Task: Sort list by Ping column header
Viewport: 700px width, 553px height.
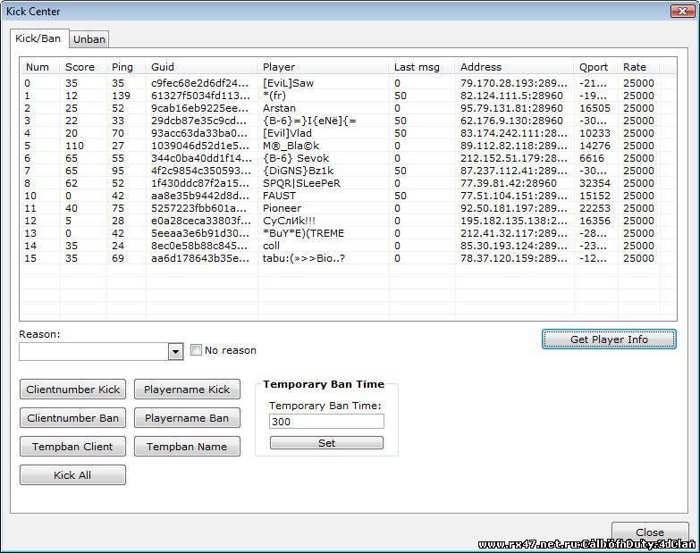Action: pos(122,67)
